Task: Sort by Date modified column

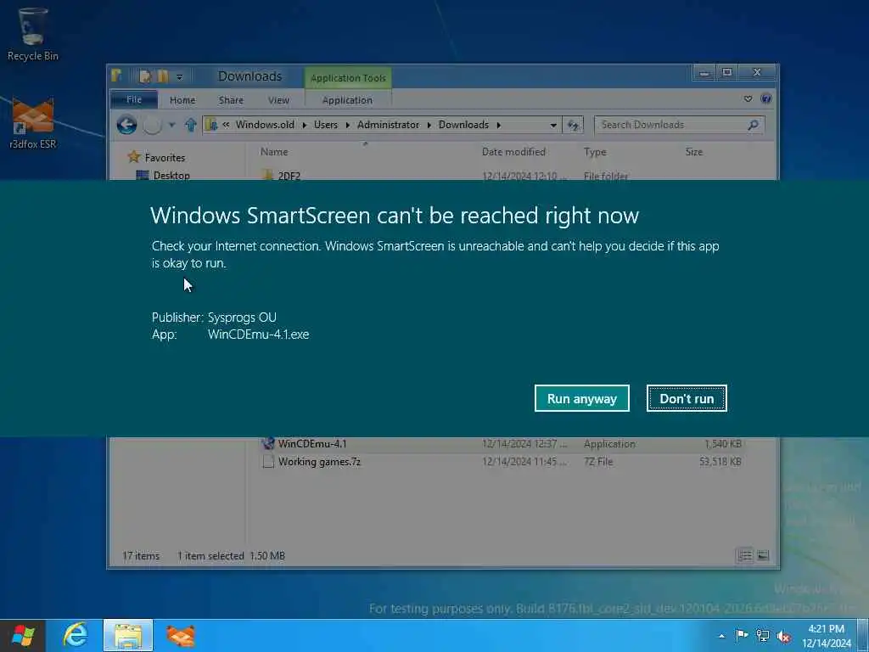Action: [513, 152]
